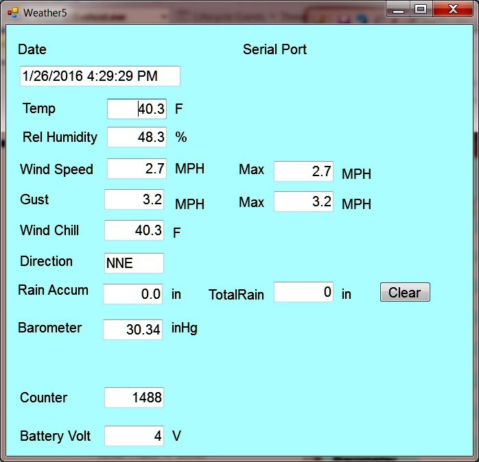Viewport: 479px width, 462px height.
Task: Click the Gust field showing 3.2
Action: pyautogui.click(x=134, y=199)
